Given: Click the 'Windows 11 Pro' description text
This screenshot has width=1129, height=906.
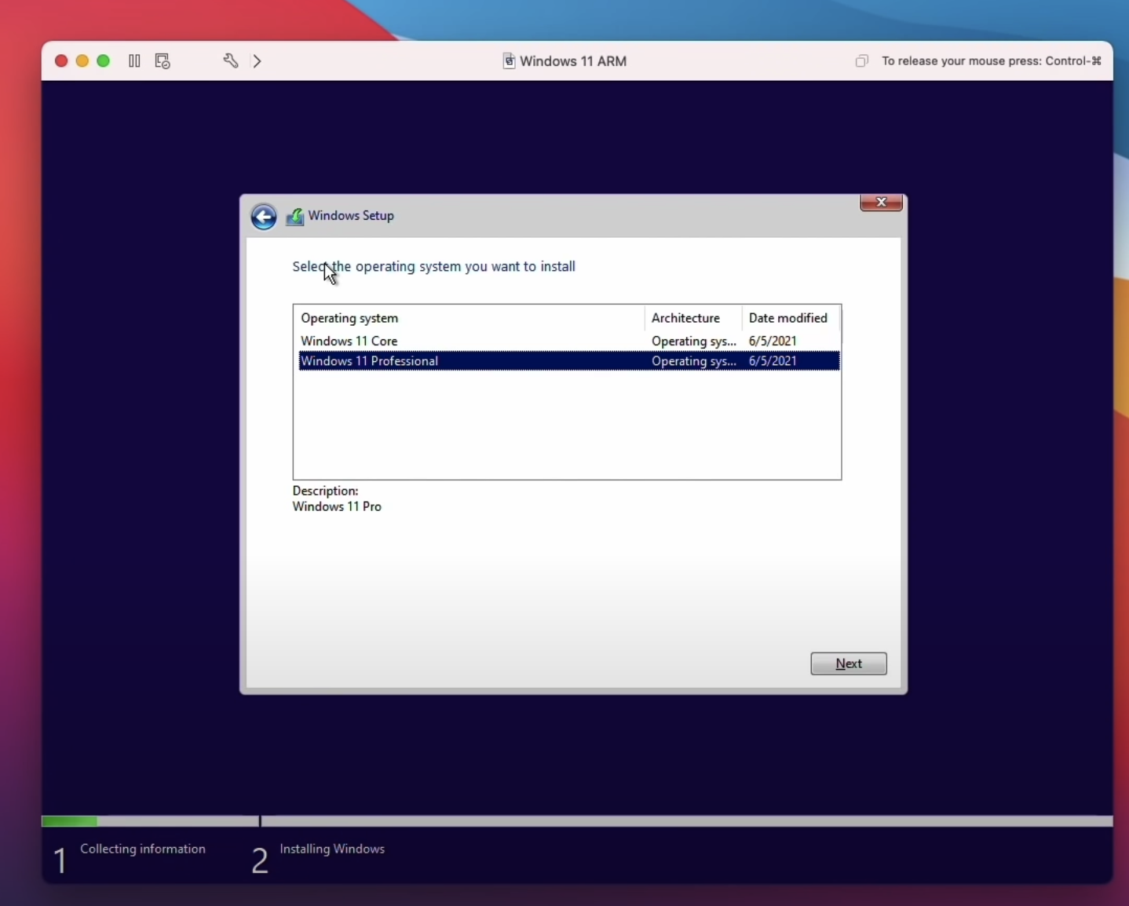Looking at the screenshot, I should 337,506.
